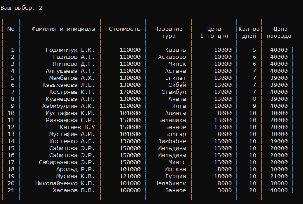The image size is (303, 204).
Task: Select days count '9' in Ялта row
Action: [x=254, y=106]
